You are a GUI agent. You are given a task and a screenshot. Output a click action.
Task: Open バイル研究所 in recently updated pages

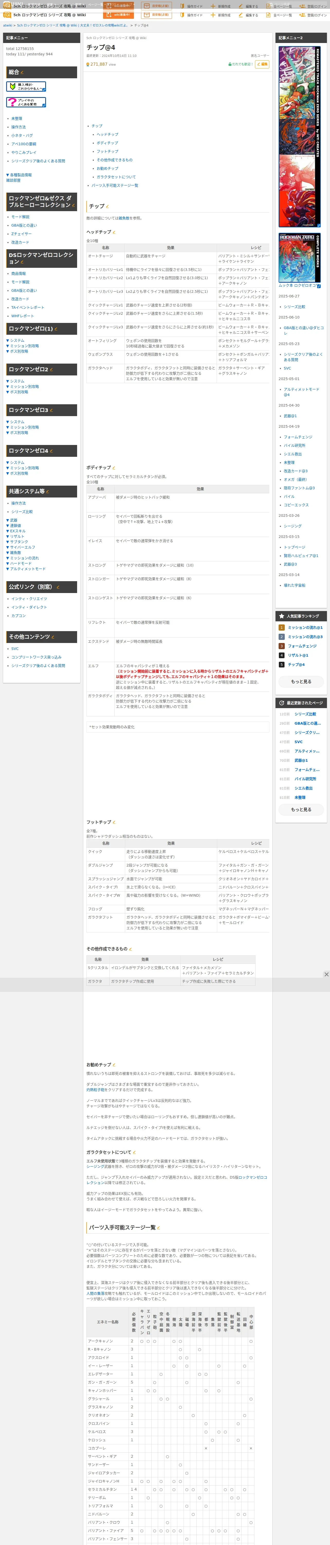point(305,779)
